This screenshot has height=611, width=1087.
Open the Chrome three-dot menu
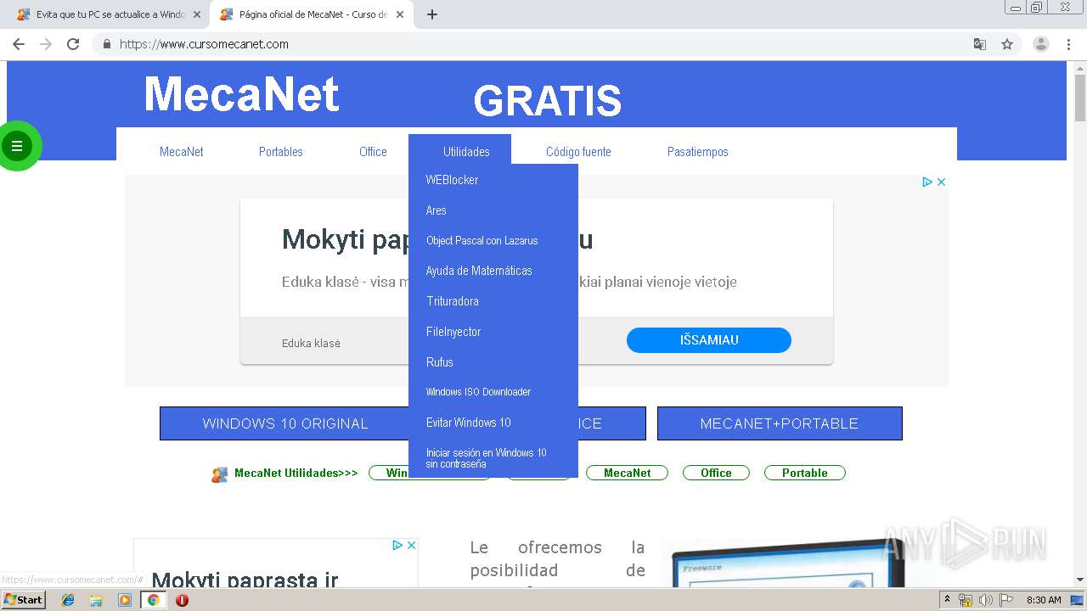click(1069, 44)
